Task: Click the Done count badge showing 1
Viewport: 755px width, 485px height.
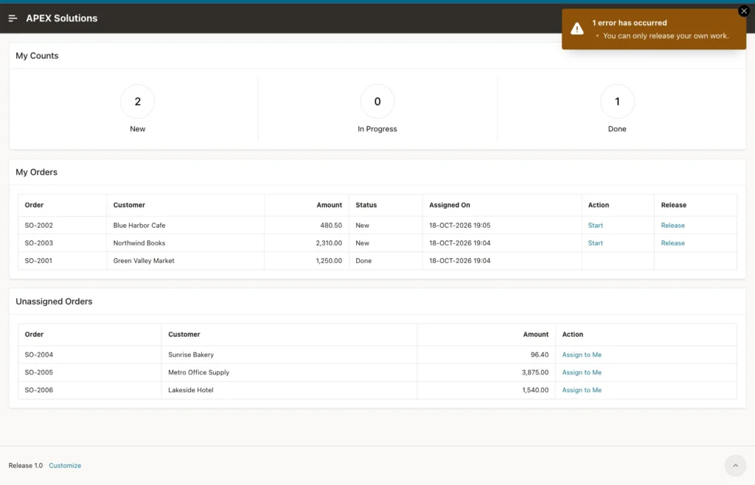Action: pos(617,102)
